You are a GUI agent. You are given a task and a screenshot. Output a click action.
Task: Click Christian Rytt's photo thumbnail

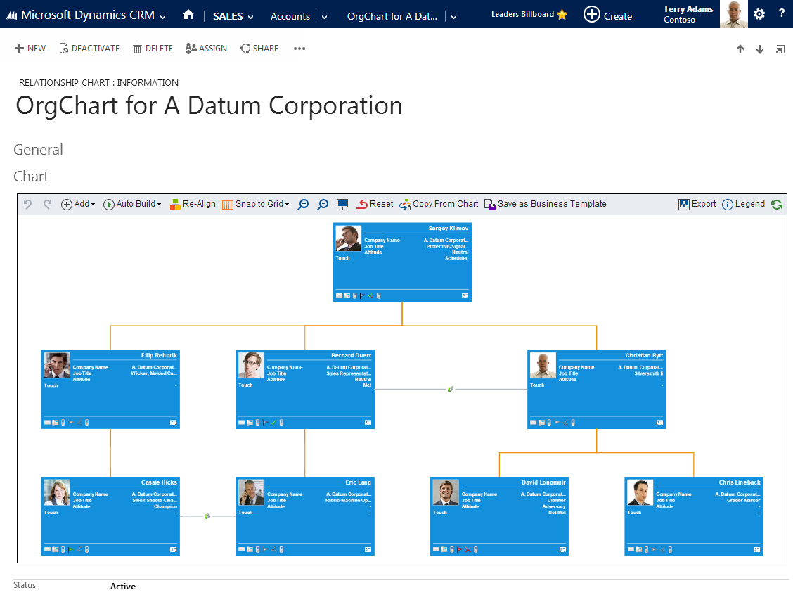coord(543,365)
